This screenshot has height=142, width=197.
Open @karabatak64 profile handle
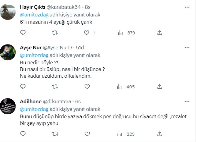tap(64, 7)
